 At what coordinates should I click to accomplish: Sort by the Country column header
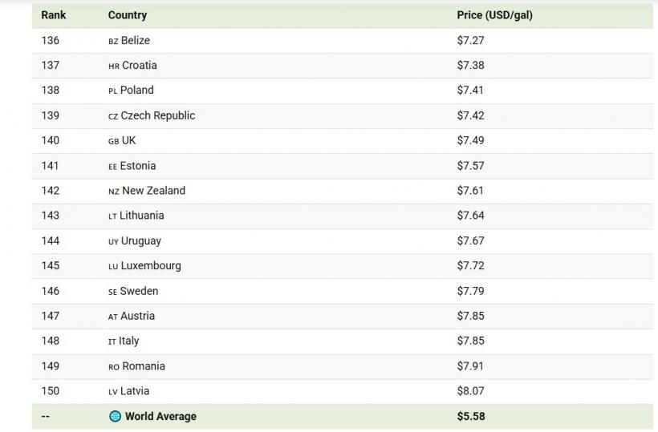128,15
